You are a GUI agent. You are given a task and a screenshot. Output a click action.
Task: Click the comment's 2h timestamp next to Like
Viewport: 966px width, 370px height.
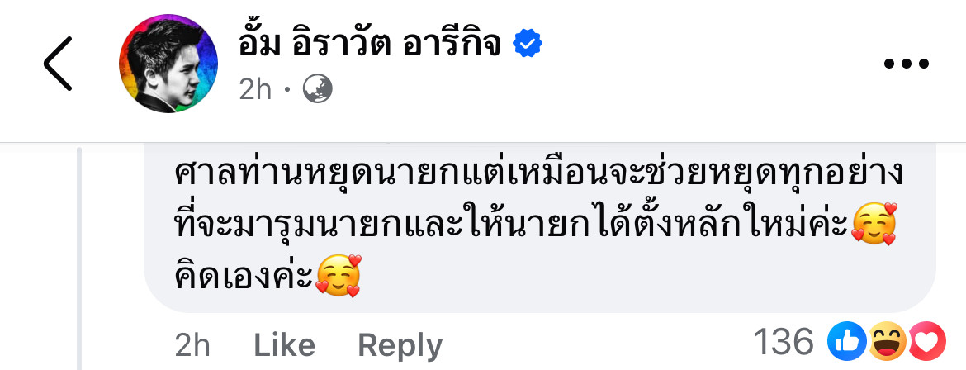(x=192, y=344)
